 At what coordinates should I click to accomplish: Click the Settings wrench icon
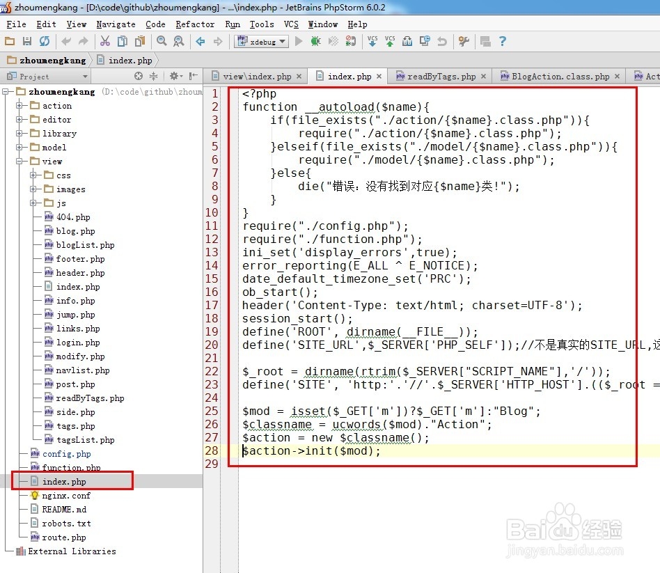click(464, 41)
